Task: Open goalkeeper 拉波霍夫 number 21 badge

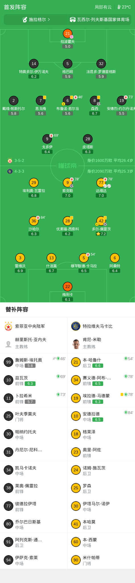Action: tap(68, 34)
